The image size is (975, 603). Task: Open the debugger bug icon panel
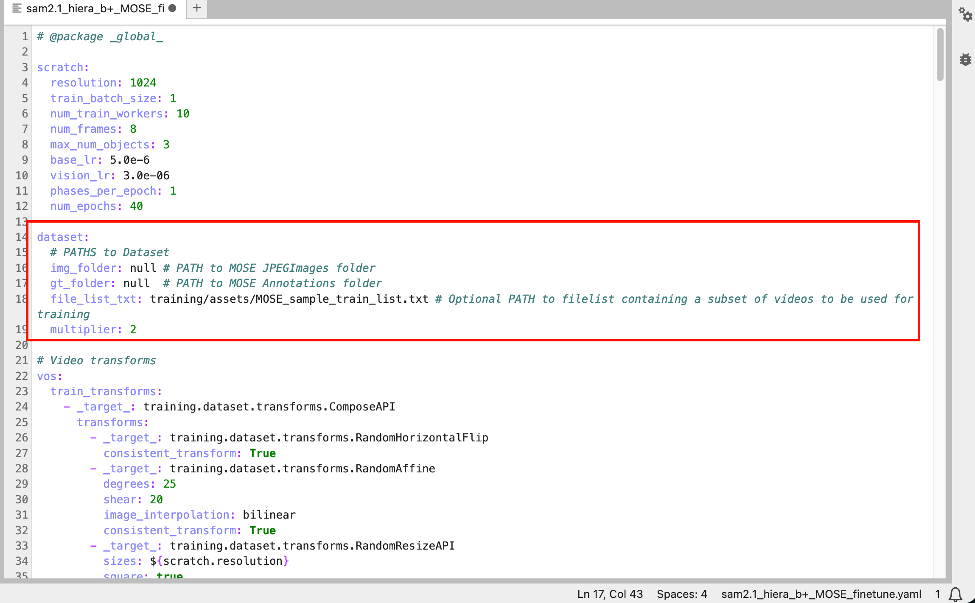pyautogui.click(x=965, y=59)
